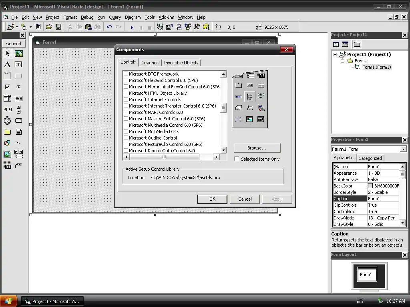This screenshot has width=410, height=307.
Task: Click View Object icon in Project panel
Action: click(x=345, y=44)
